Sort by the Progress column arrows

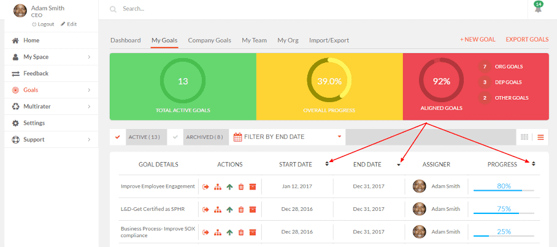(x=533, y=163)
